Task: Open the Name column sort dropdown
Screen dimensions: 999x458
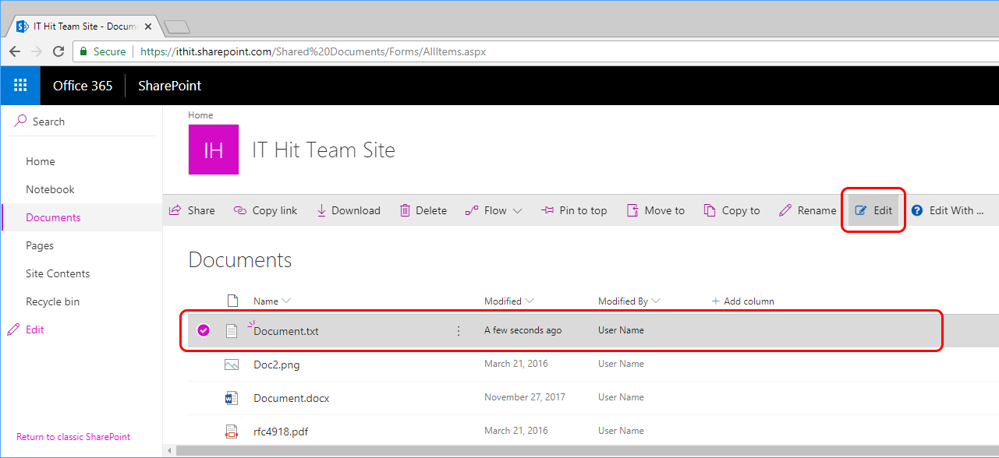Action: pyautogui.click(x=271, y=301)
